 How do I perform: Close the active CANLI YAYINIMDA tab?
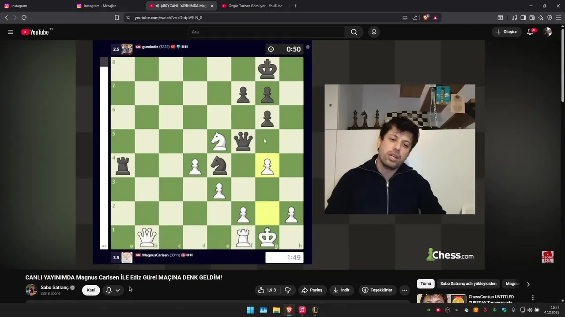(x=212, y=6)
